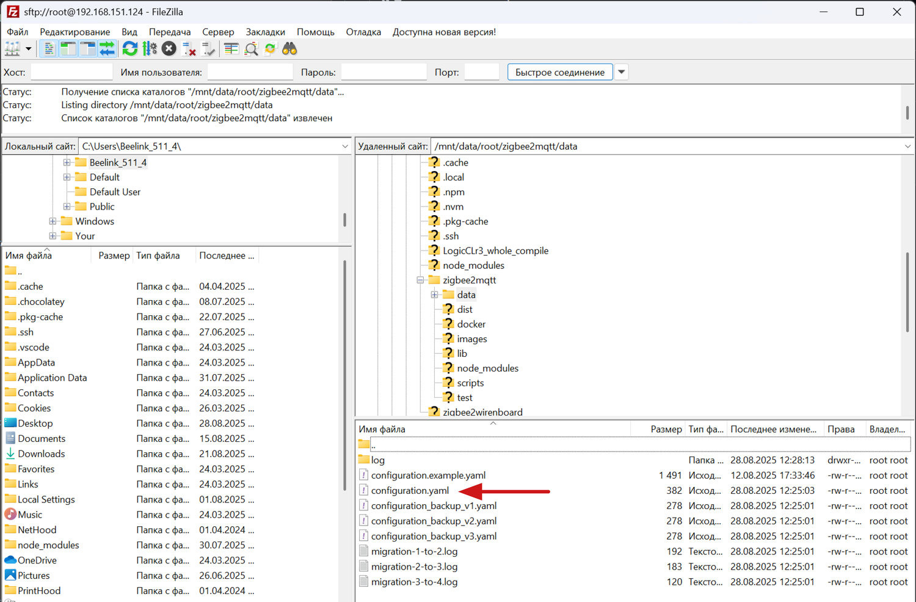Toggle transfer queue display icon

point(107,49)
